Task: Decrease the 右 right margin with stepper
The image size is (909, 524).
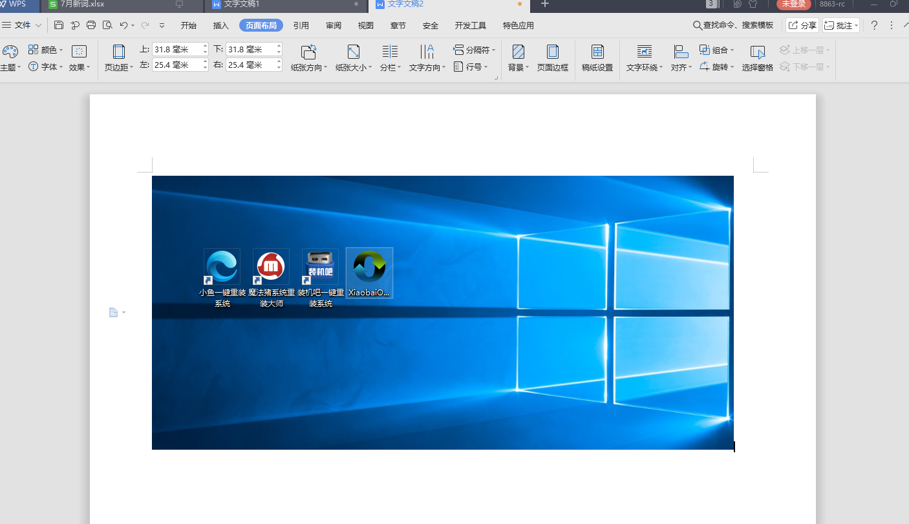Action: [279, 68]
